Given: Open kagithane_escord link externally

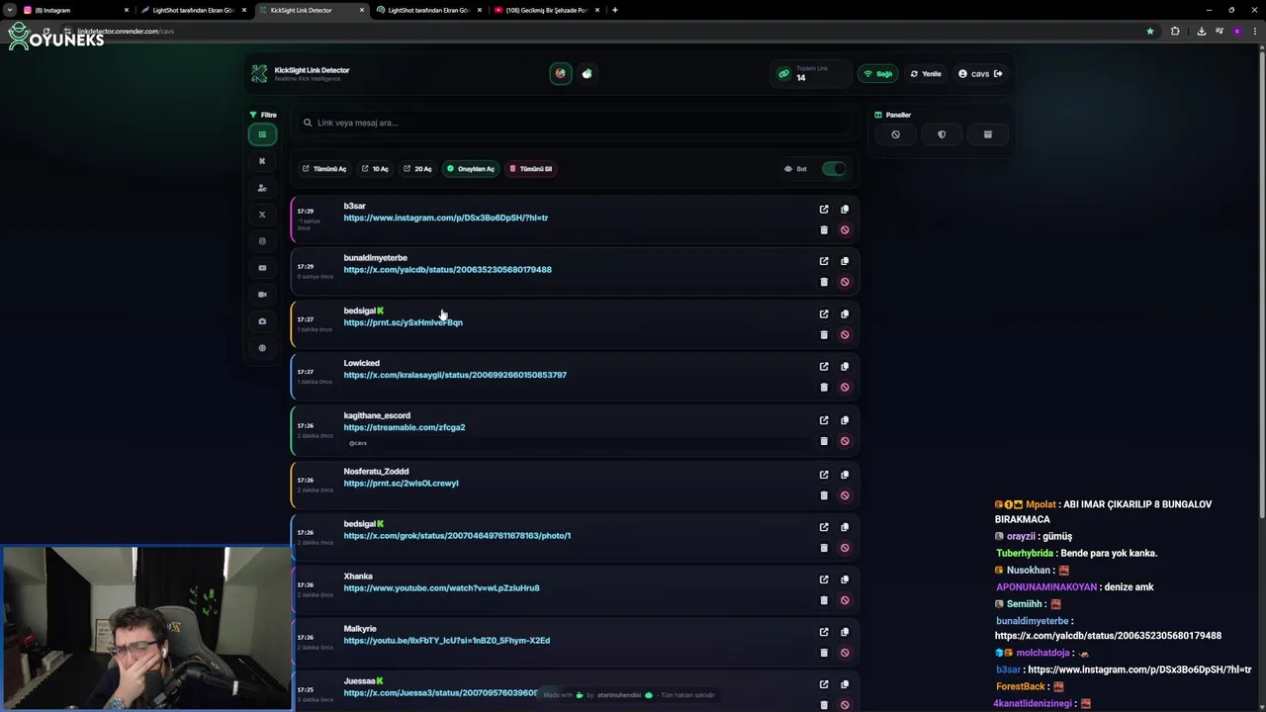Looking at the screenshot, I should tap(824, 420).
